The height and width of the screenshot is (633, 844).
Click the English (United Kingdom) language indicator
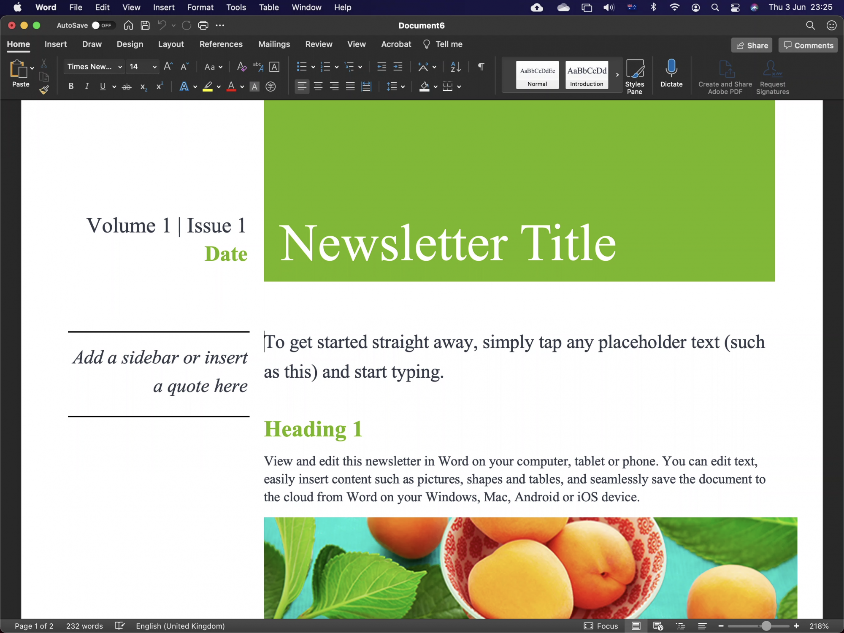[180, 626]
